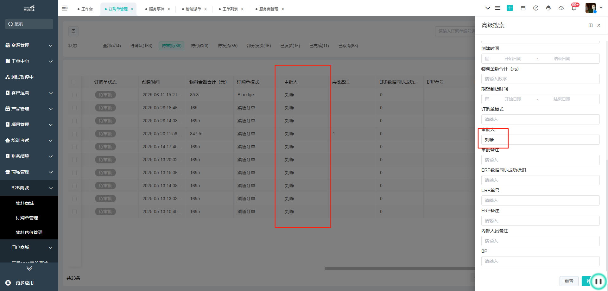Click the customer service agent icon
The image size is (608, 291).
(x=548, y=8)
